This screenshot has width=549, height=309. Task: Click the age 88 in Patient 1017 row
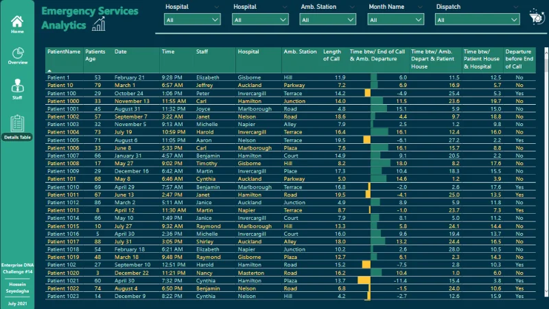click(97, 242)
